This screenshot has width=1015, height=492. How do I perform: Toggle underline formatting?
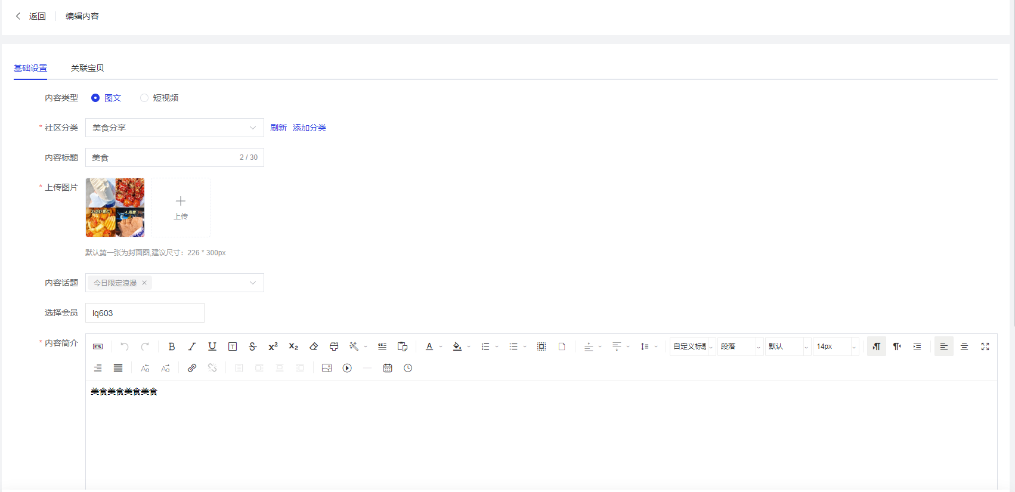coord(212,346)
